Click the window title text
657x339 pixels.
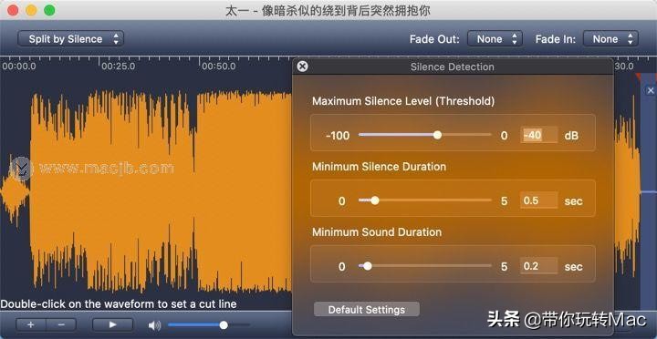(328, 11)
